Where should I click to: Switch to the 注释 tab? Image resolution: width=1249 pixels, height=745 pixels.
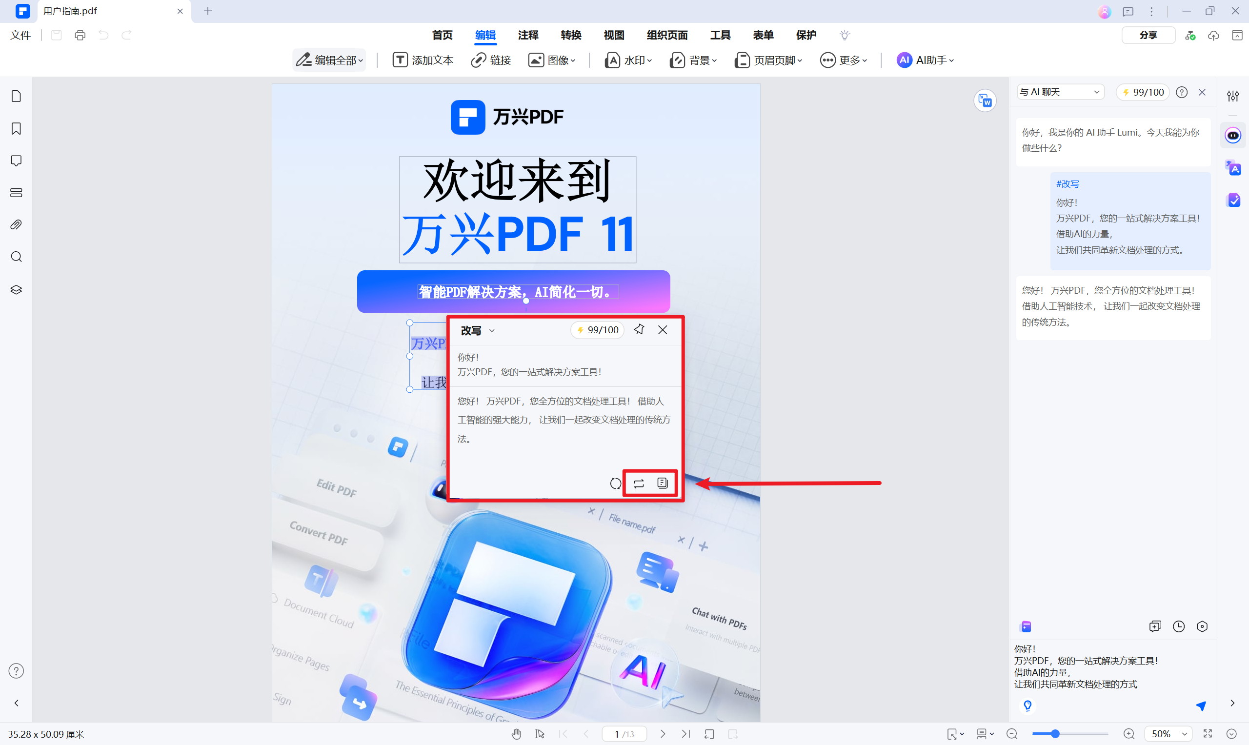coord(527,35)
